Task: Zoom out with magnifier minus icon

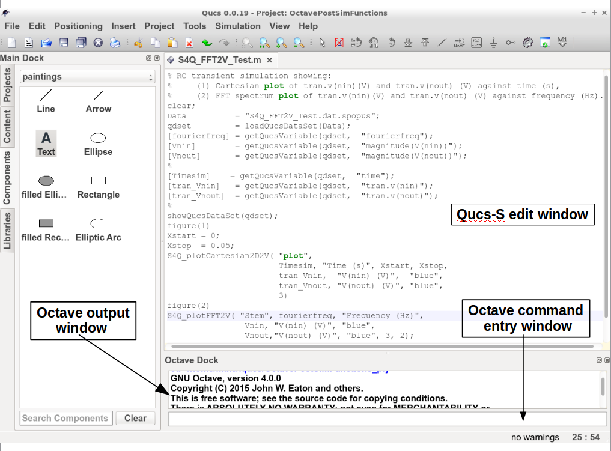Action: pyautogui.click(x=299, y=43)
